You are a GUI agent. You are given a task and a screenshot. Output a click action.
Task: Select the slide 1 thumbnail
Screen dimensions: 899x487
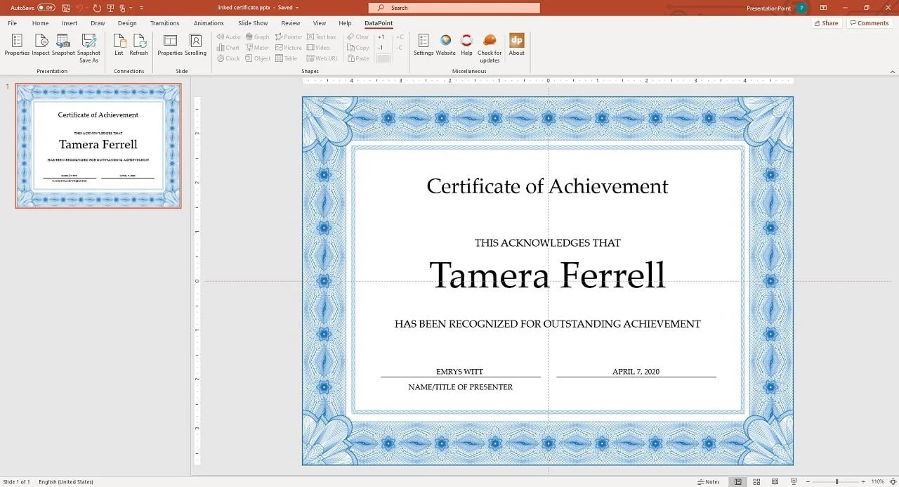coord(98,145)
